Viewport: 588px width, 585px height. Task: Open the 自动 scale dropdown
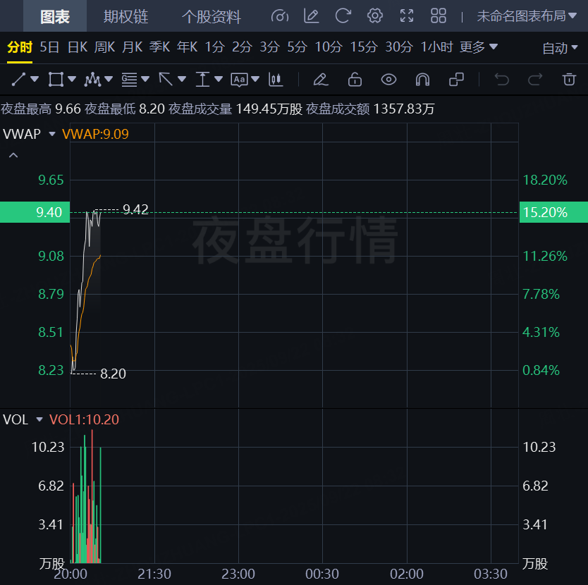coord(560,48)
